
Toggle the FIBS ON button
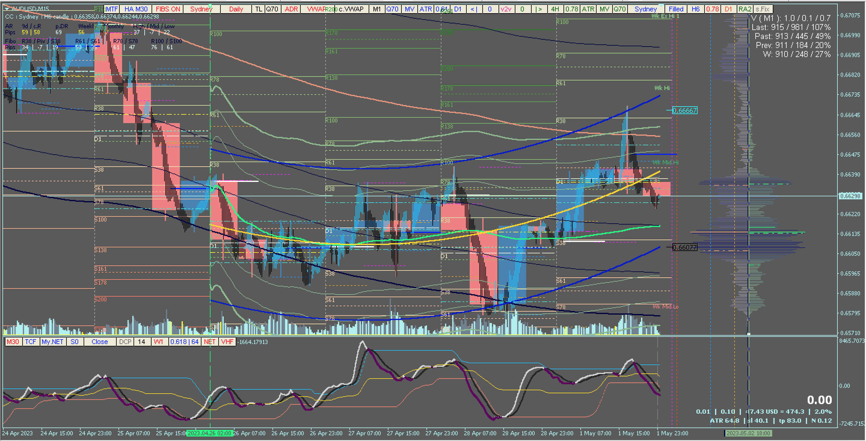168,9
